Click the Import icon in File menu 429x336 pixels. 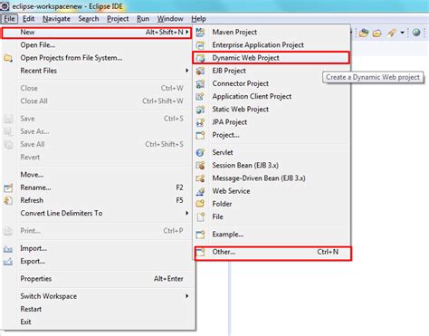point(8,249)
